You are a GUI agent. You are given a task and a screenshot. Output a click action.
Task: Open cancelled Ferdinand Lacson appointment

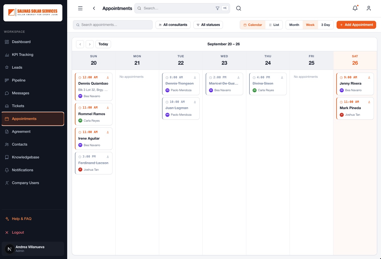tap(94, 163)
